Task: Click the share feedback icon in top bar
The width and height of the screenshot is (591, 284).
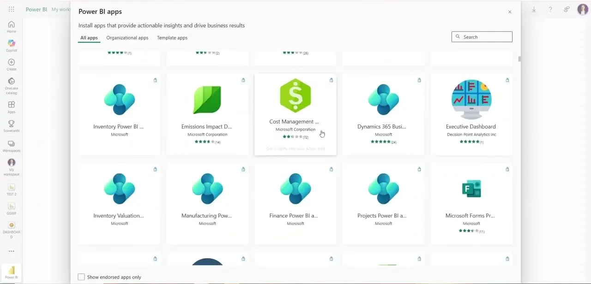Action: pyautogui.click(x=567, y=9)
